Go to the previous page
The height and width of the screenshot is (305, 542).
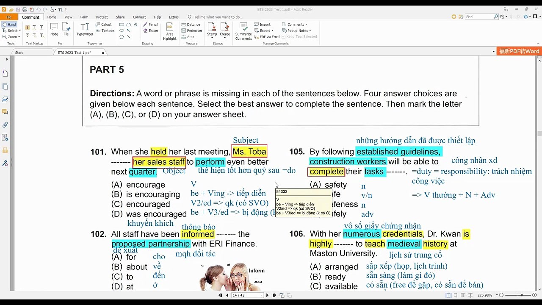[x=227, y=295]
